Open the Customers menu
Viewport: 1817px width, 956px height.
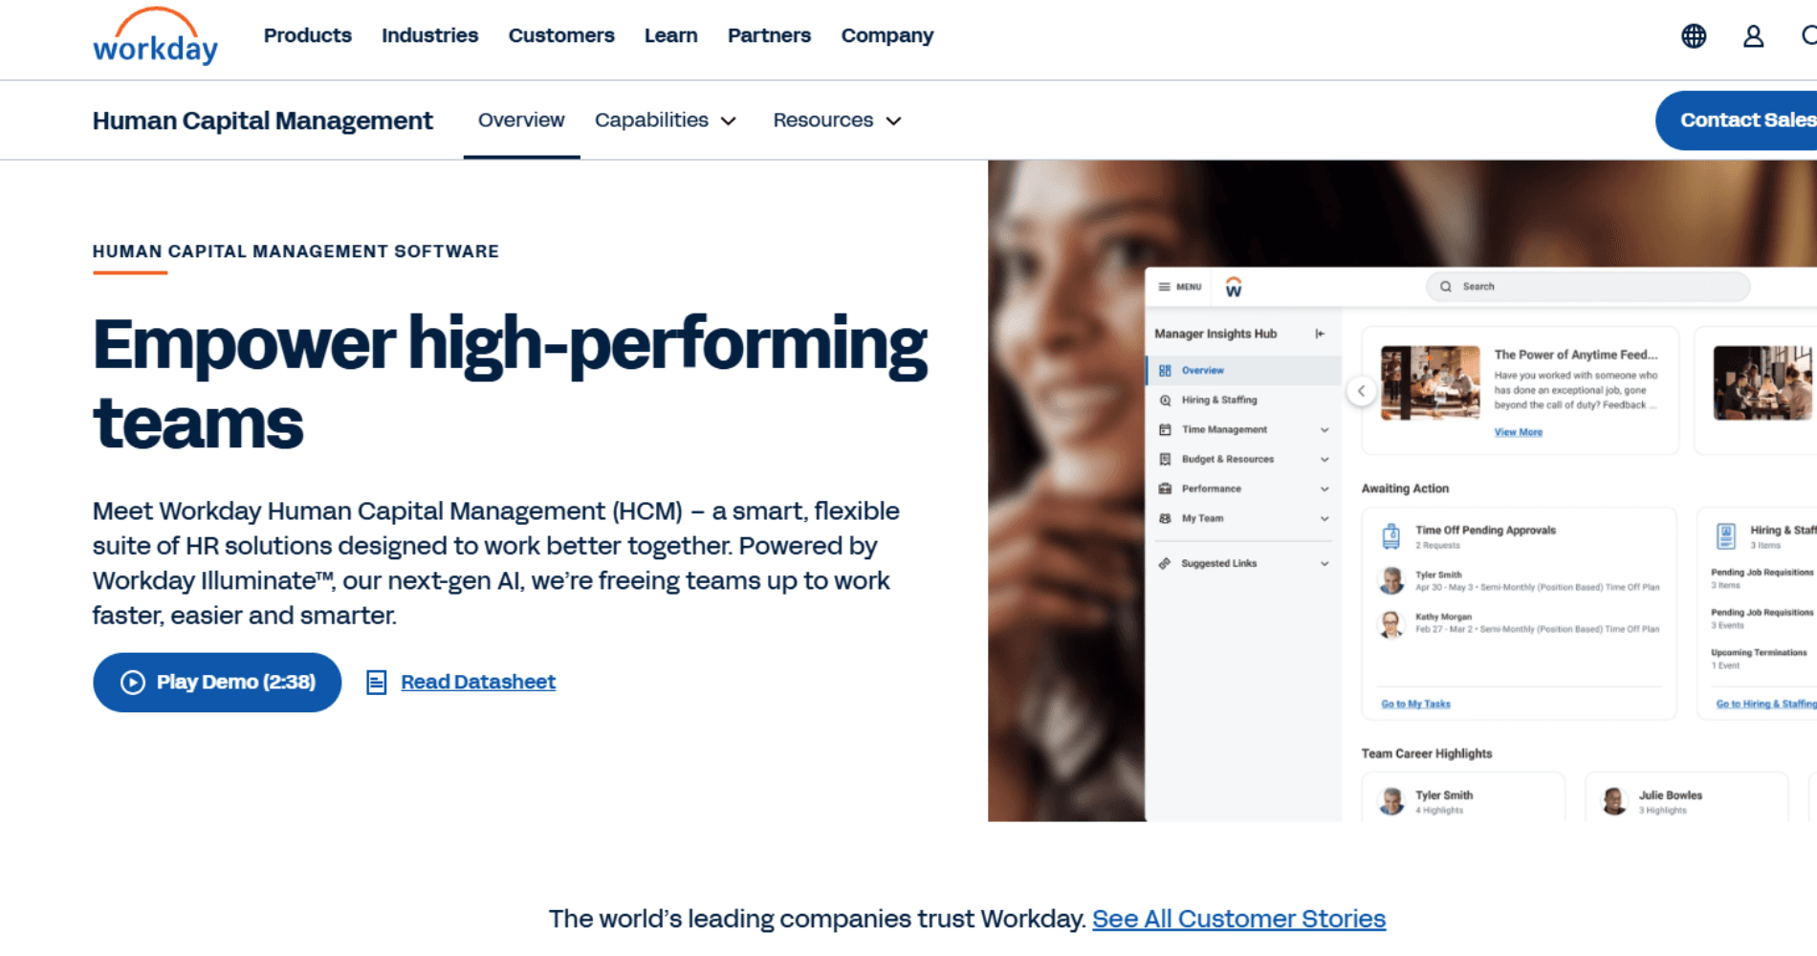coord(561,35)
